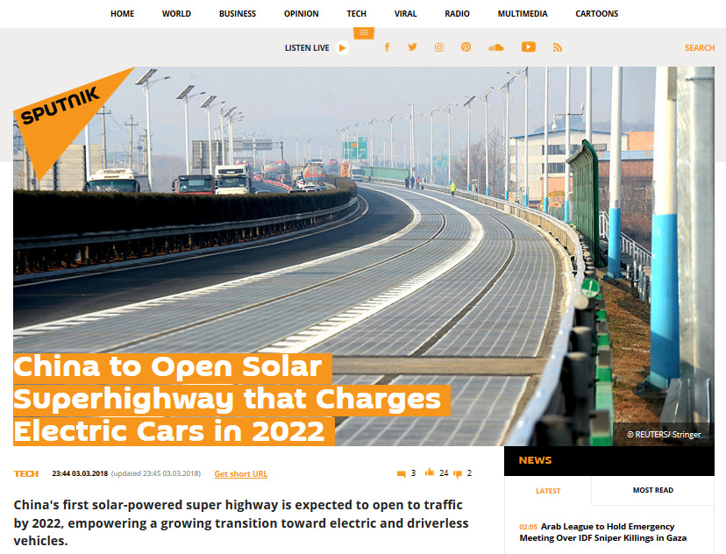Go to the HOME section

pos(122,14)
